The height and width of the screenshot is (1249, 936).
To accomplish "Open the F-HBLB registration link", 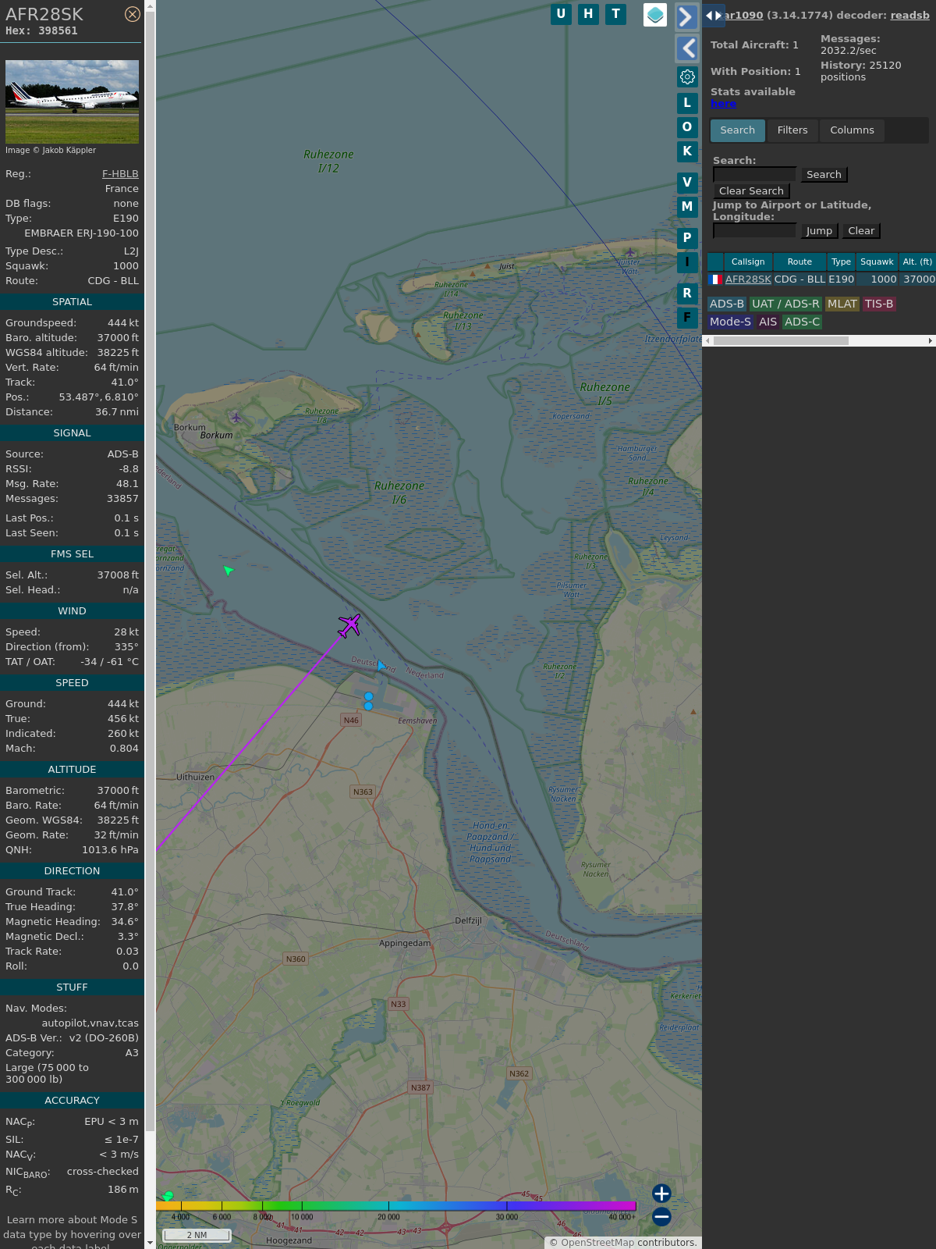I will pyautogui.click(x=120, y=174).
